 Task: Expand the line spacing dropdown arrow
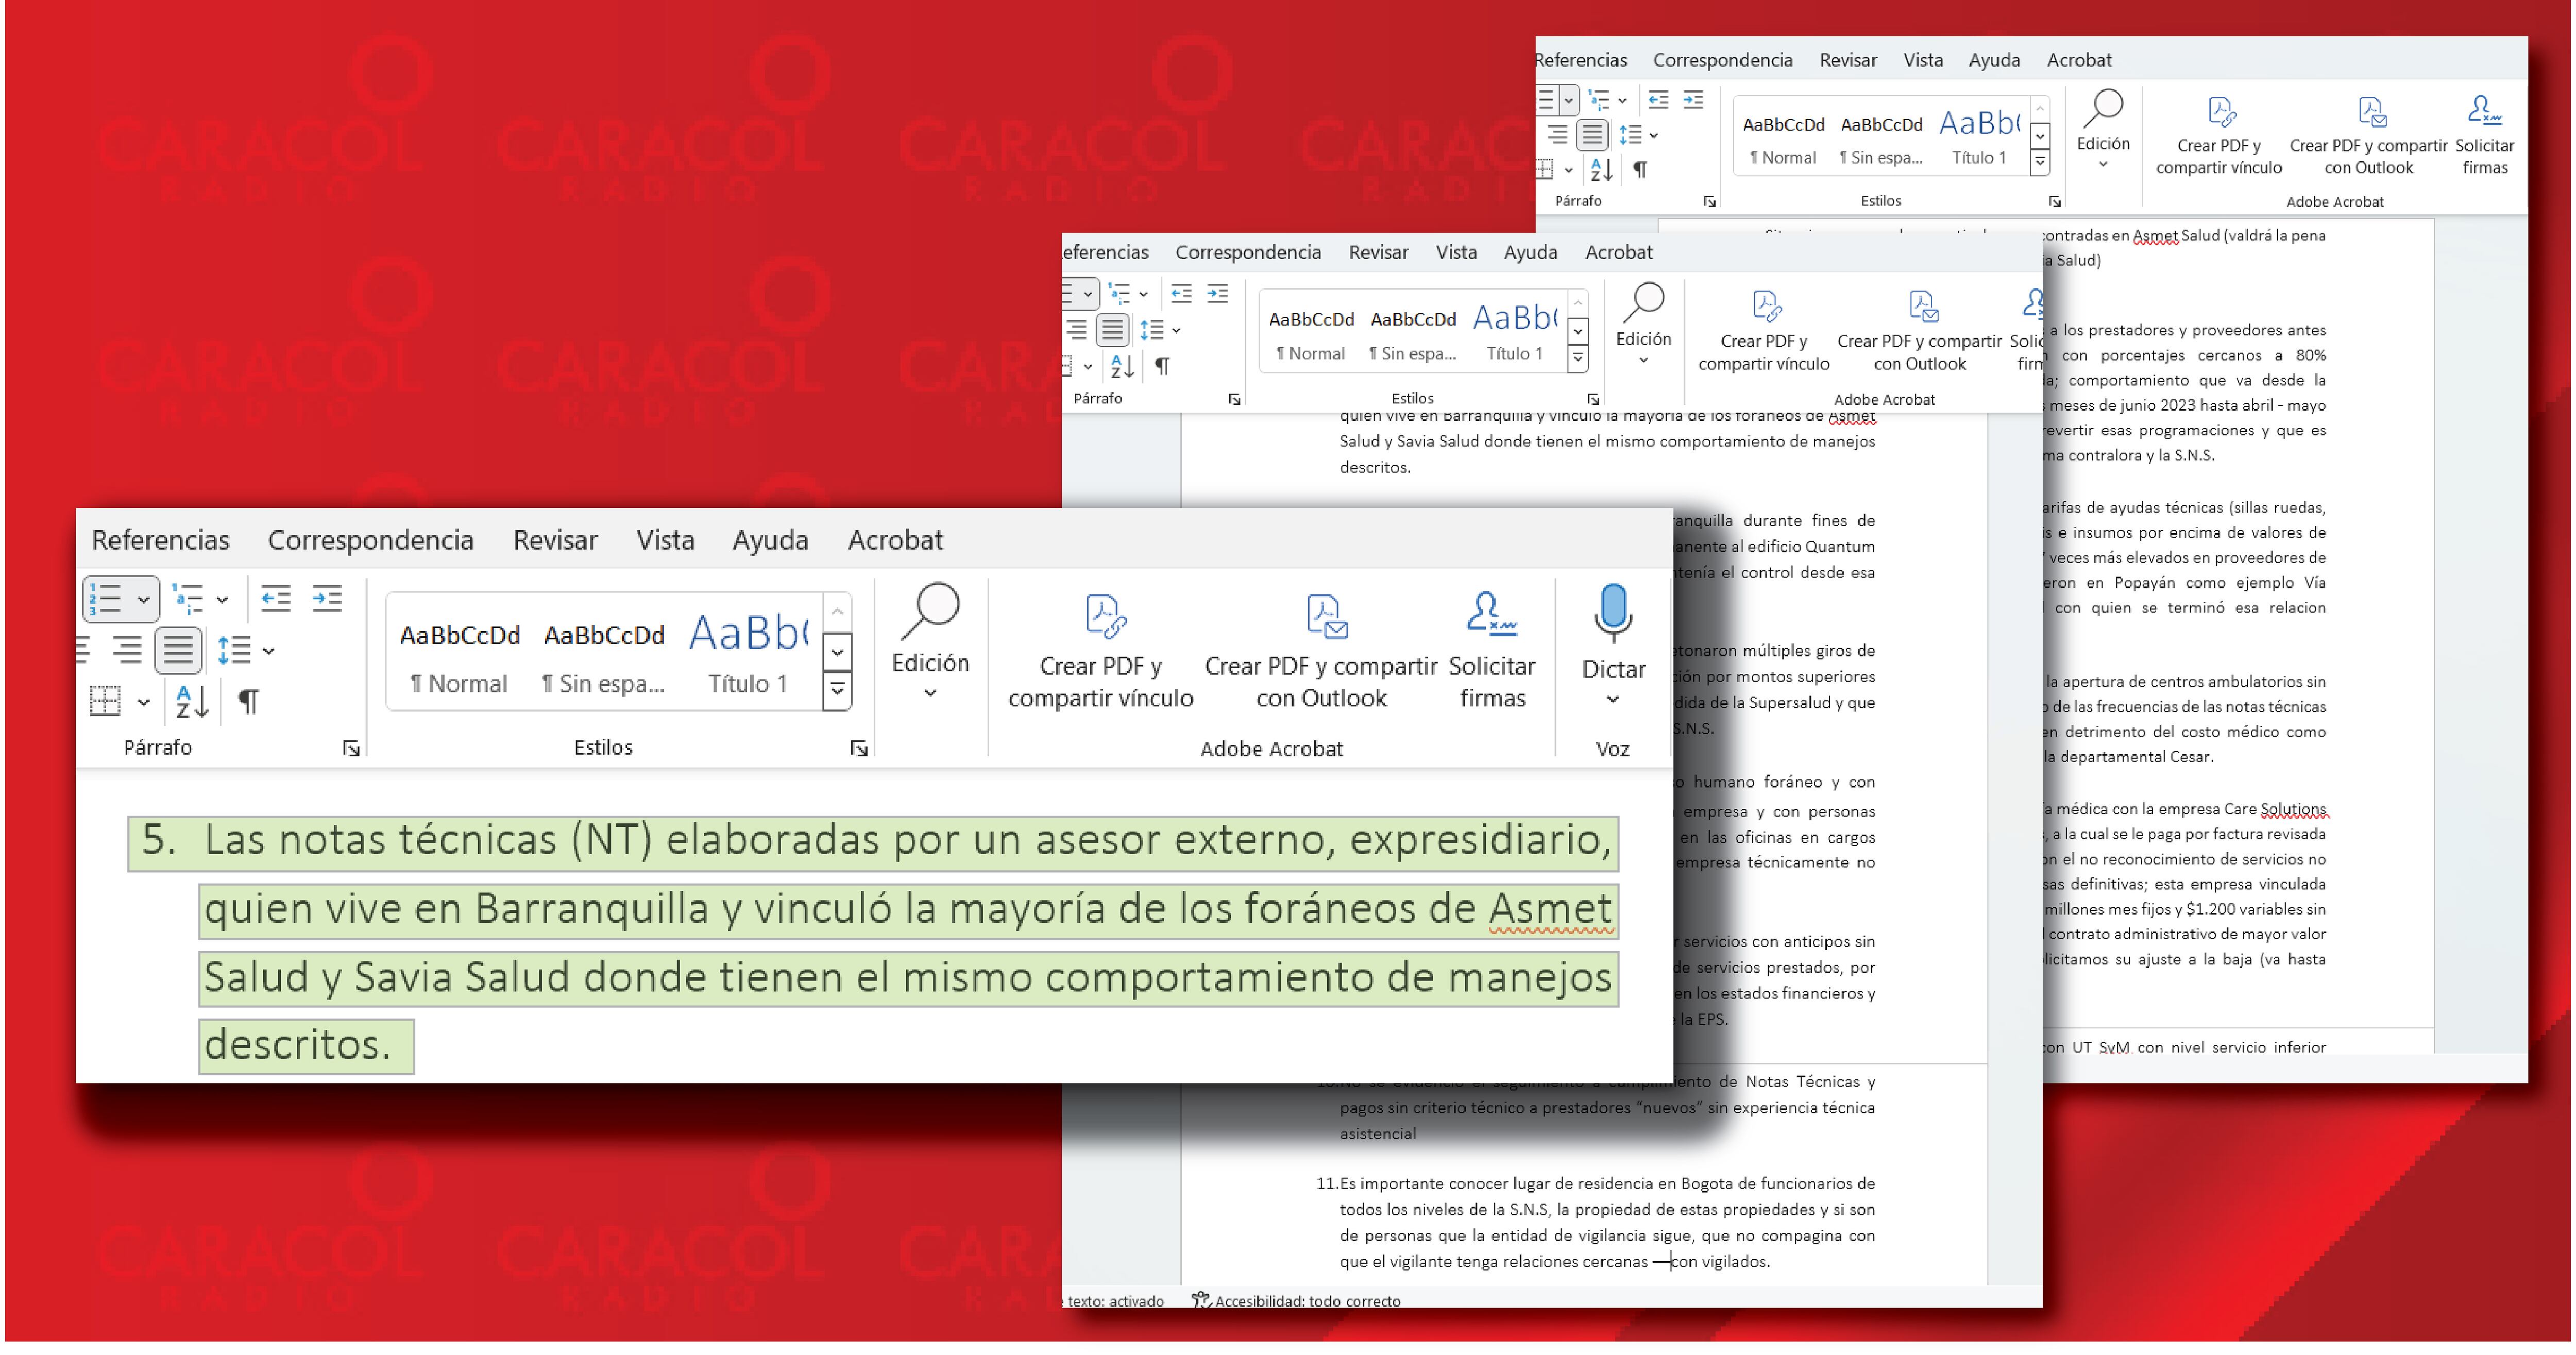click(x=268, y=651)
